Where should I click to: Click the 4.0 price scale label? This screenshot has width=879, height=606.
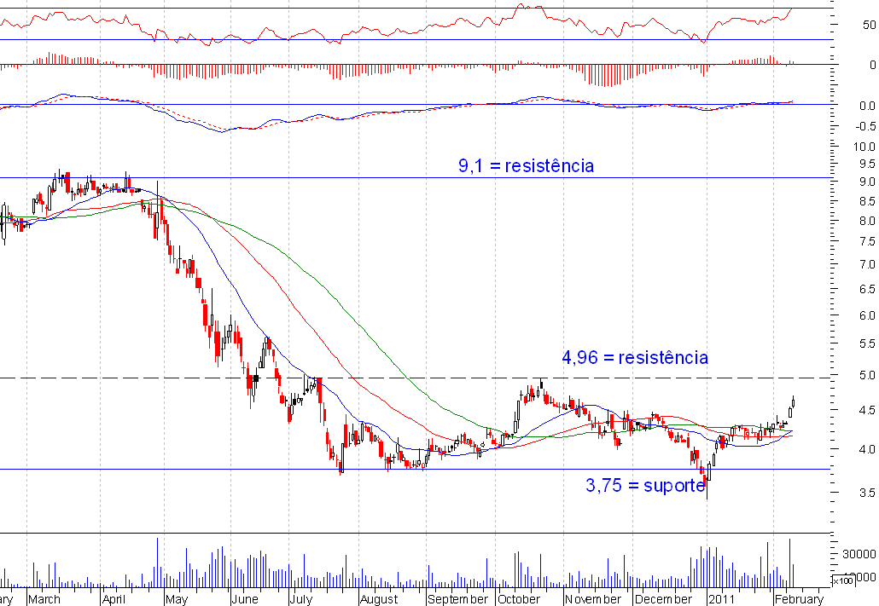point(867,449)
